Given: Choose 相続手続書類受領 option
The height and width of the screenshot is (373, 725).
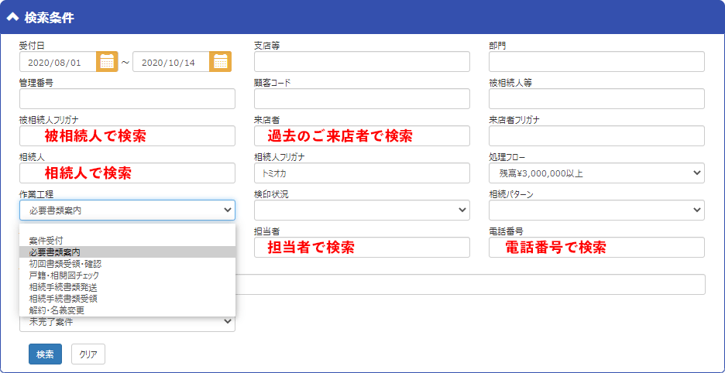Looking at the screenshot, I should (63, 299).
